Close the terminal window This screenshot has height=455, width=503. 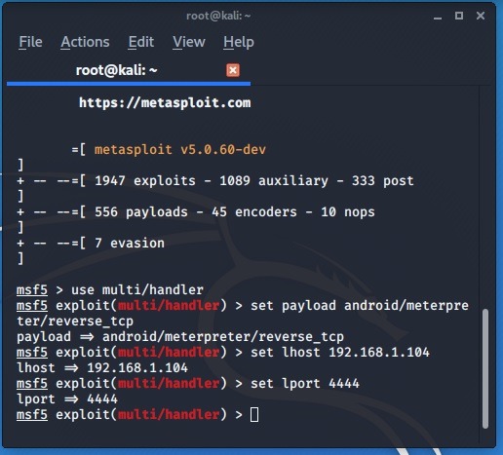pyautogui.click(x=481, y=16)
